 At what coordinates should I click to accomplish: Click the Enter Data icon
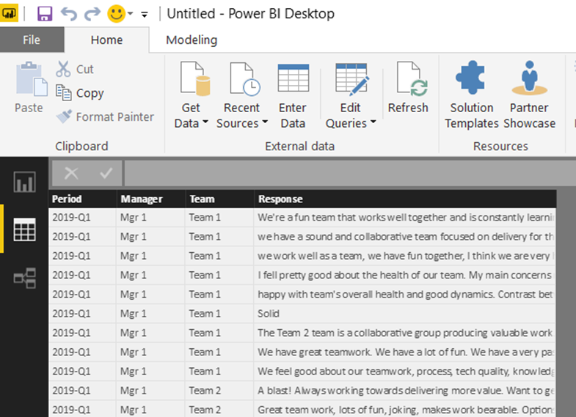(x=294, y=78)
